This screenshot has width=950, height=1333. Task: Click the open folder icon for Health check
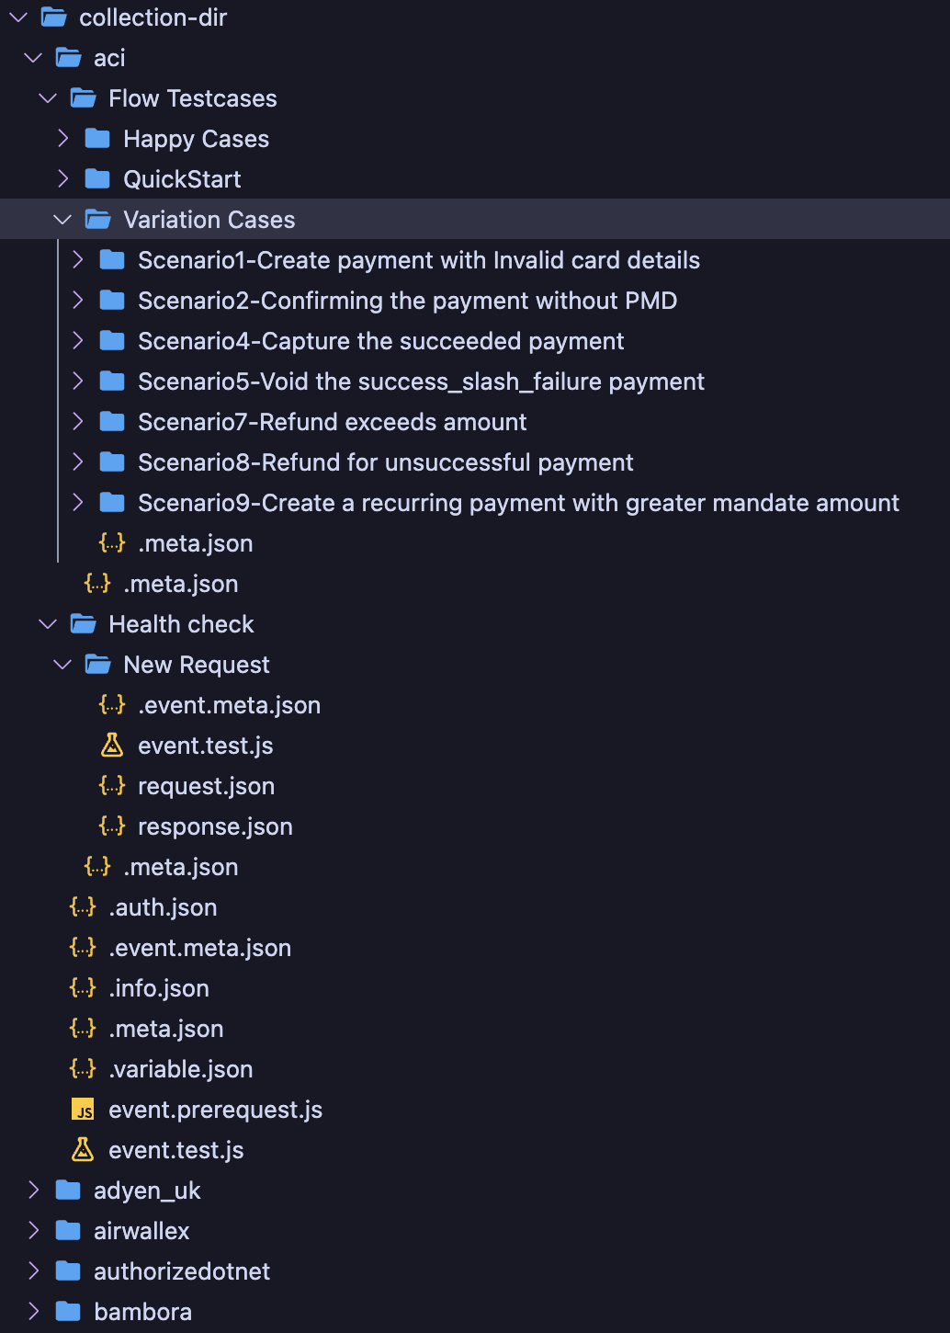coord(84,624)
